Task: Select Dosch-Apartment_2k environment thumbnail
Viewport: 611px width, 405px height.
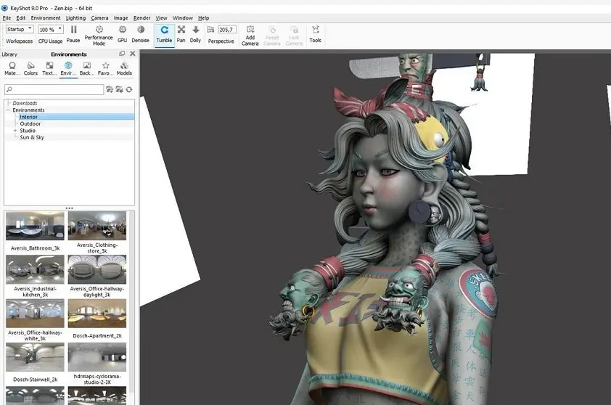Action: tap(97, 314)
